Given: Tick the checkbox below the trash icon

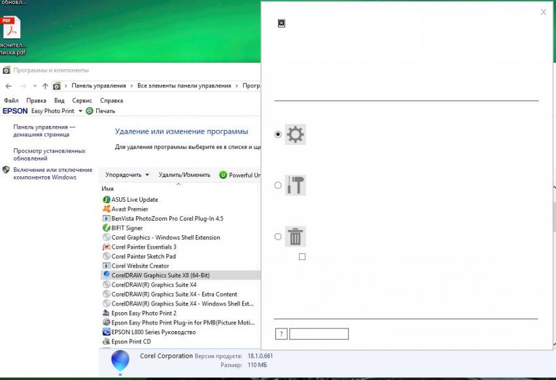Looking at the screenshot, I should (x=302, y=257).
